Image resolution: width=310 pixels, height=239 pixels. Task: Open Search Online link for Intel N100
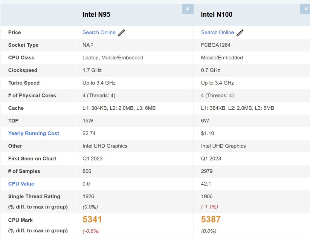pyautogui.click(x=217, y=32)
